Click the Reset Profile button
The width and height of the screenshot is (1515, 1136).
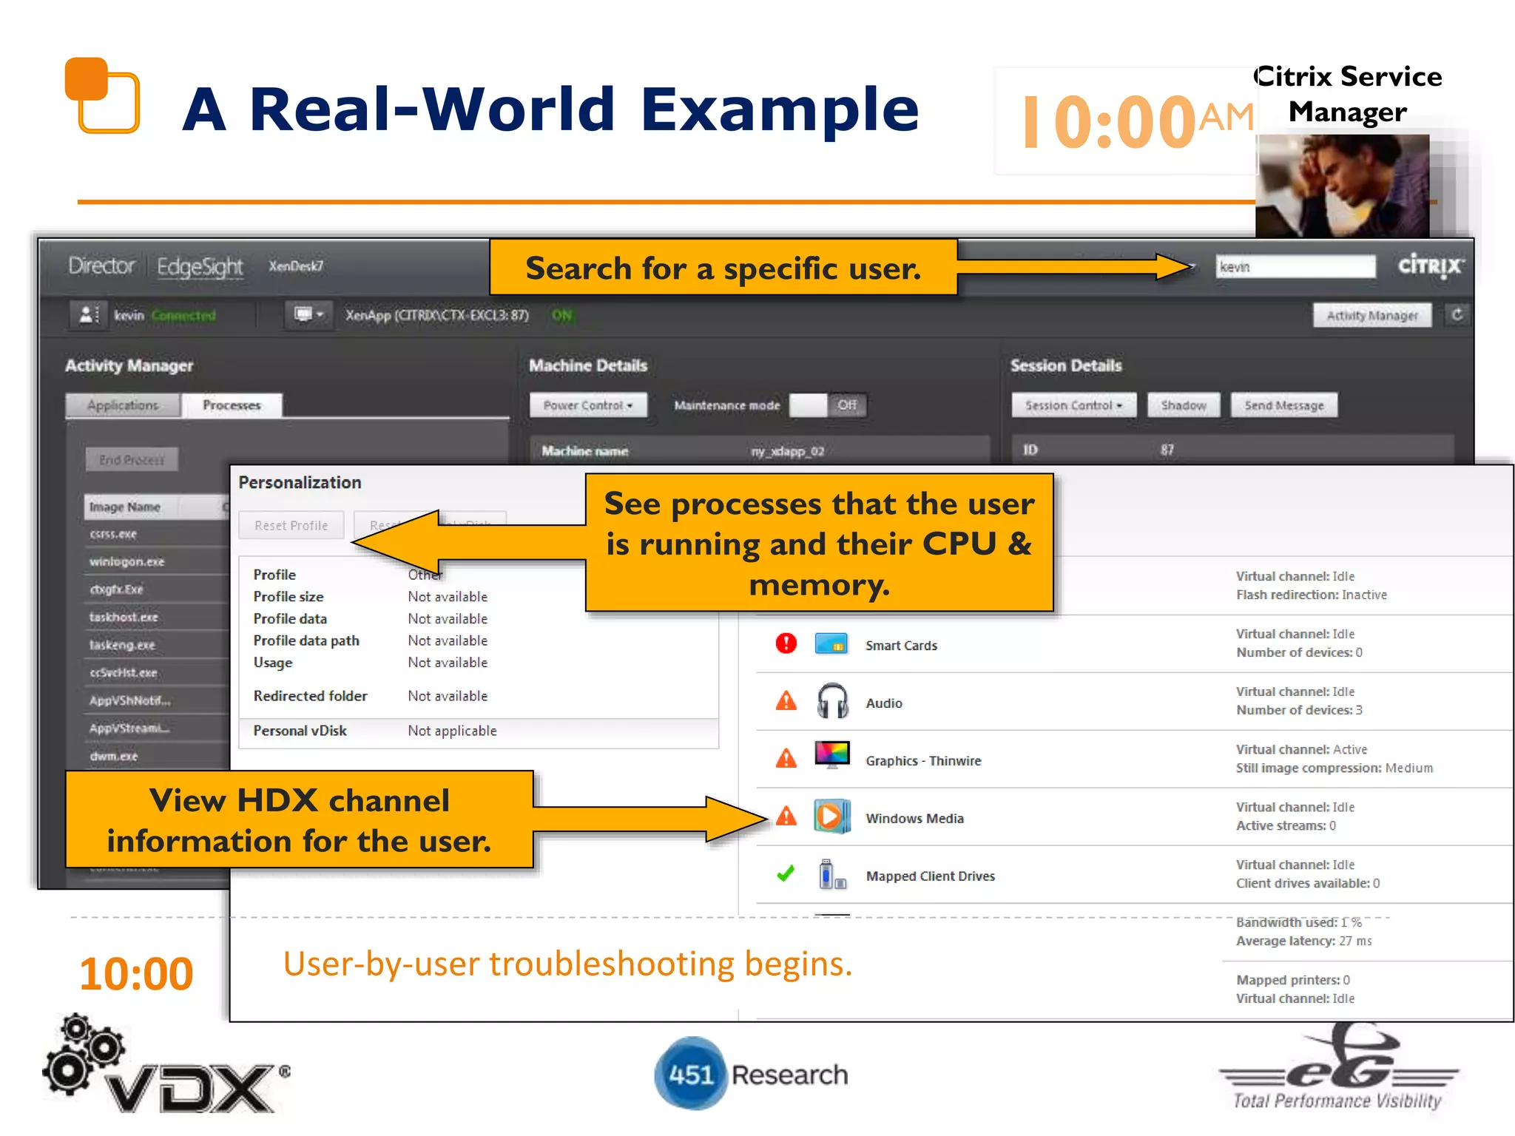tap(291, 525)
